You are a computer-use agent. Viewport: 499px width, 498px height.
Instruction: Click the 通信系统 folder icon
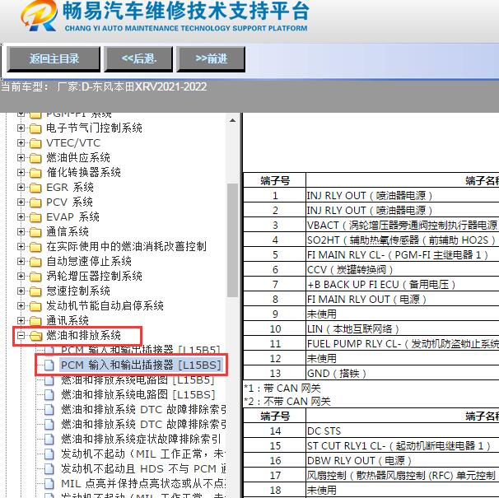35,232
